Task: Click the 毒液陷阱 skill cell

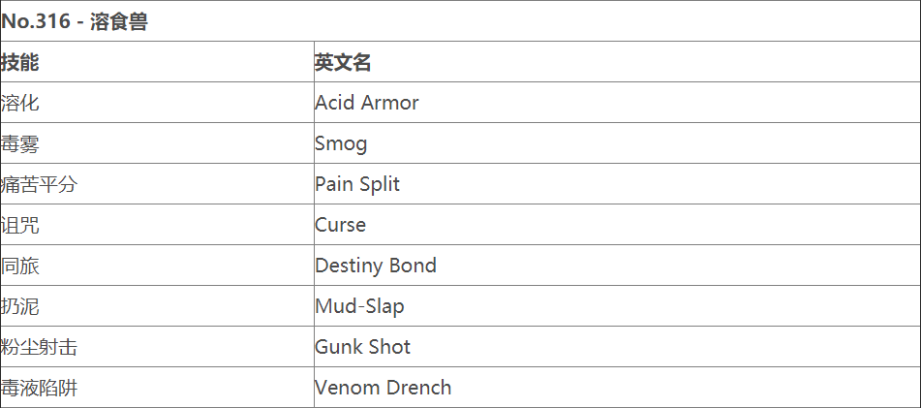Action: pos(39,388)
